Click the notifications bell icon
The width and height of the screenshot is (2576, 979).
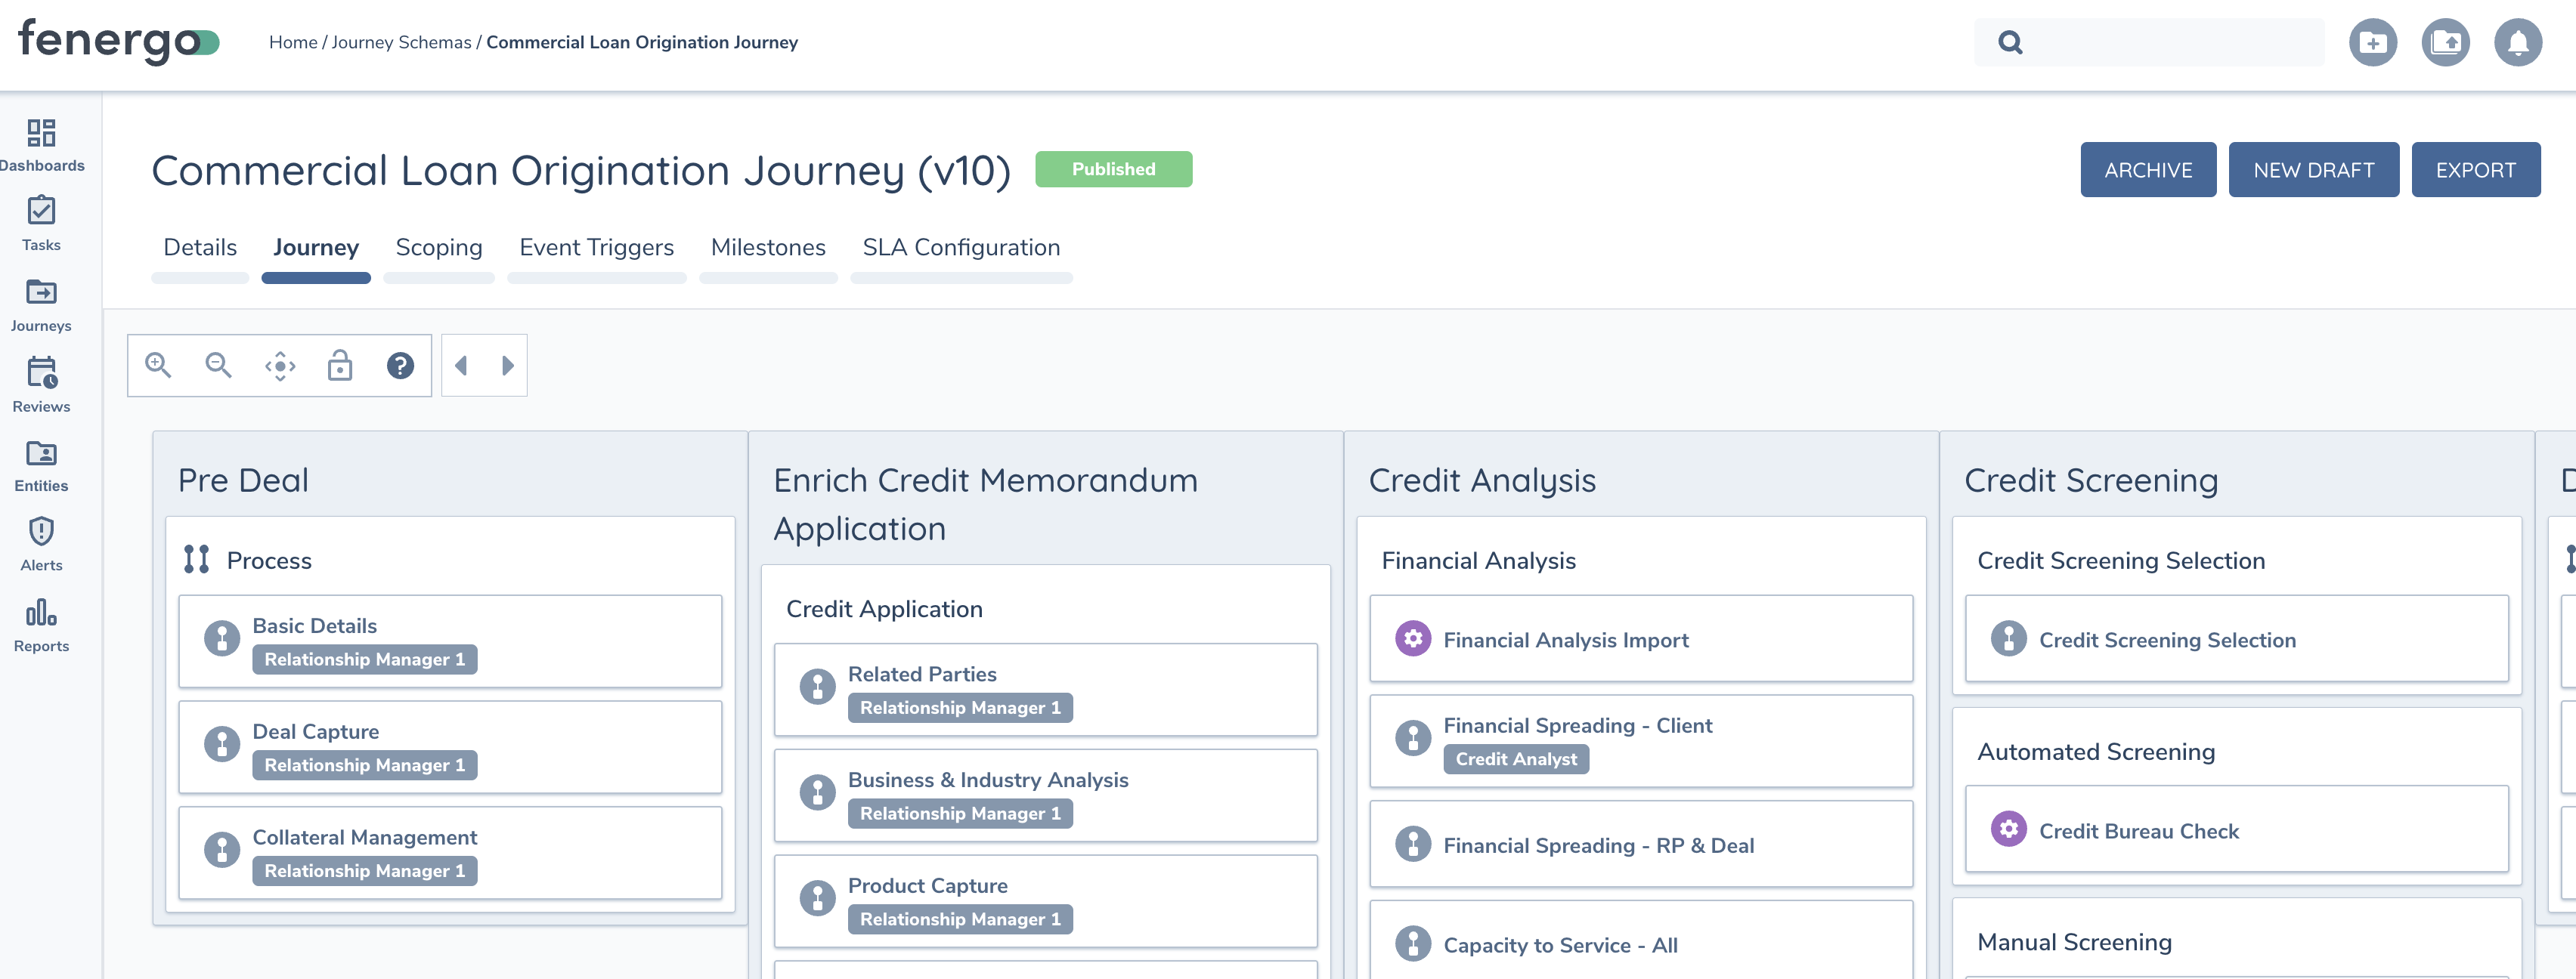pos(2517,43)
